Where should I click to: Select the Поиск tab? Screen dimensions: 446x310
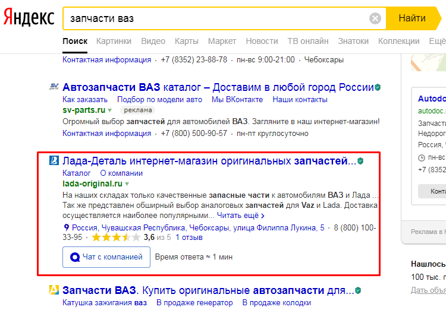(x=75, y=41)
